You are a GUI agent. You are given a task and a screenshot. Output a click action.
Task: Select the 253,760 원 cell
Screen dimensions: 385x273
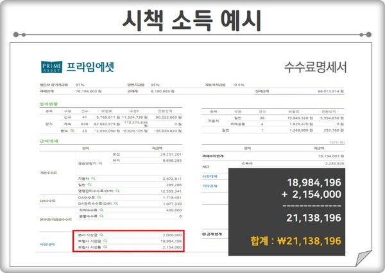click(x=334, y=130)
